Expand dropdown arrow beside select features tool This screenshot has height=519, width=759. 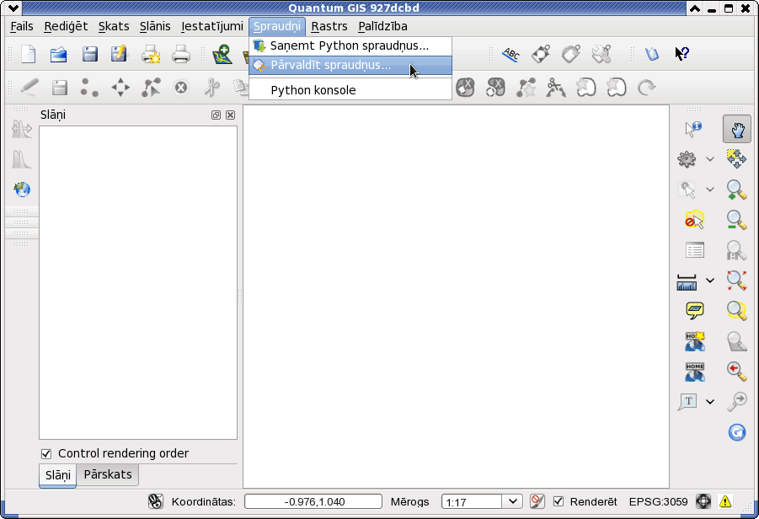(x=709, y=190)
